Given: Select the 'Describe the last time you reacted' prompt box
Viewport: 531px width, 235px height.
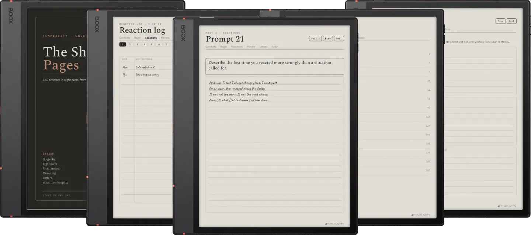Looking at the screenshot, I should pos(275,66).
